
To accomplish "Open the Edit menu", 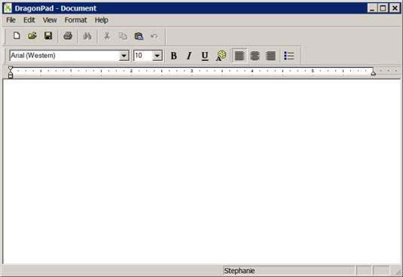I will (29, 20).
